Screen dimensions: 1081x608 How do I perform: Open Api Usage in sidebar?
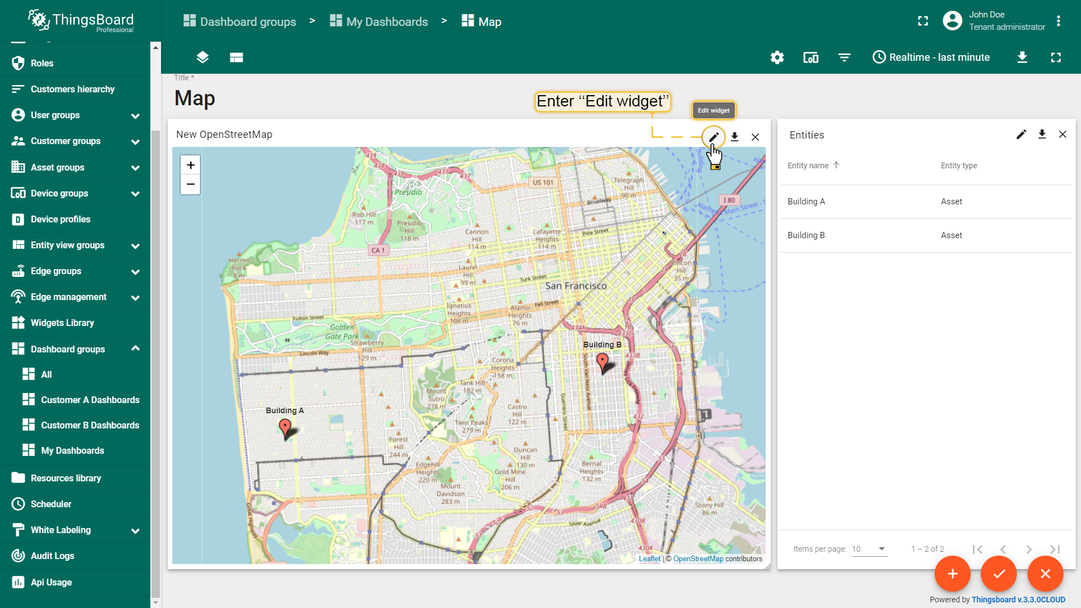point(75,582)
